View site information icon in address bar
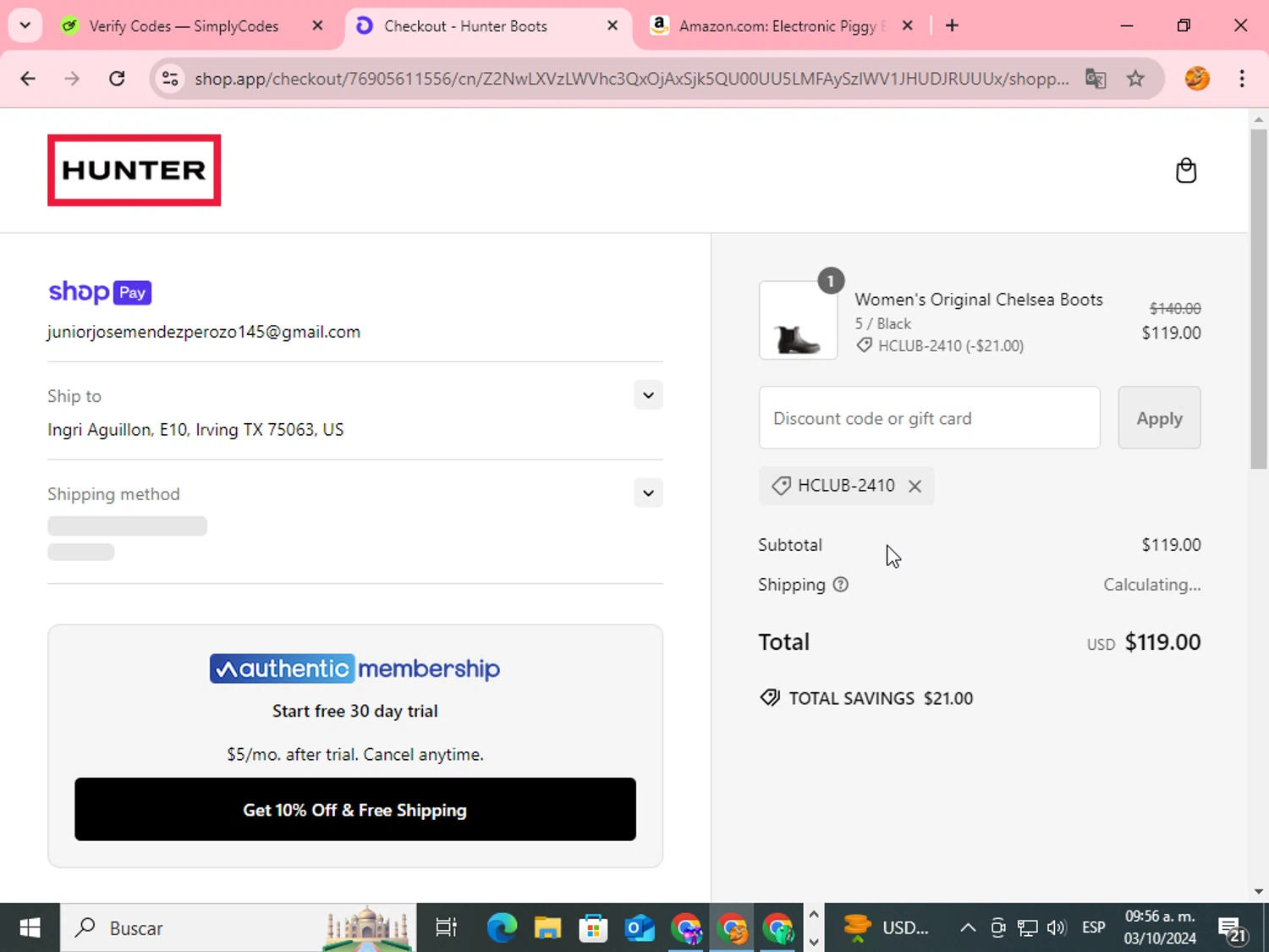 tap(170, 79)
